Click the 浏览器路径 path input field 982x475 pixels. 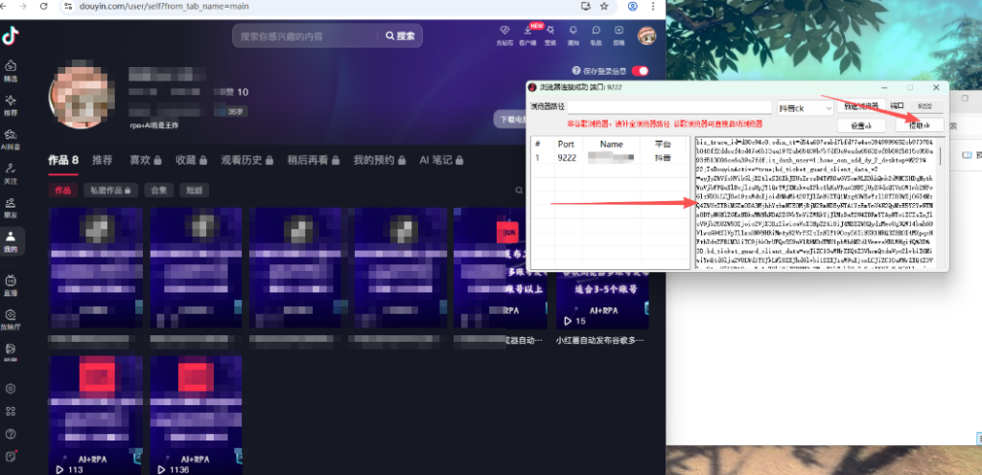669,107
